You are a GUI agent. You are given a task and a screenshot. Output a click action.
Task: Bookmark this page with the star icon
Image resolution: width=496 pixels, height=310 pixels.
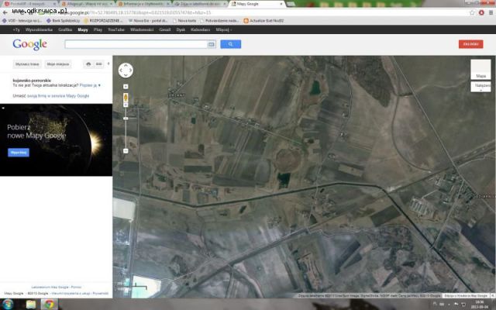point(472,12)
